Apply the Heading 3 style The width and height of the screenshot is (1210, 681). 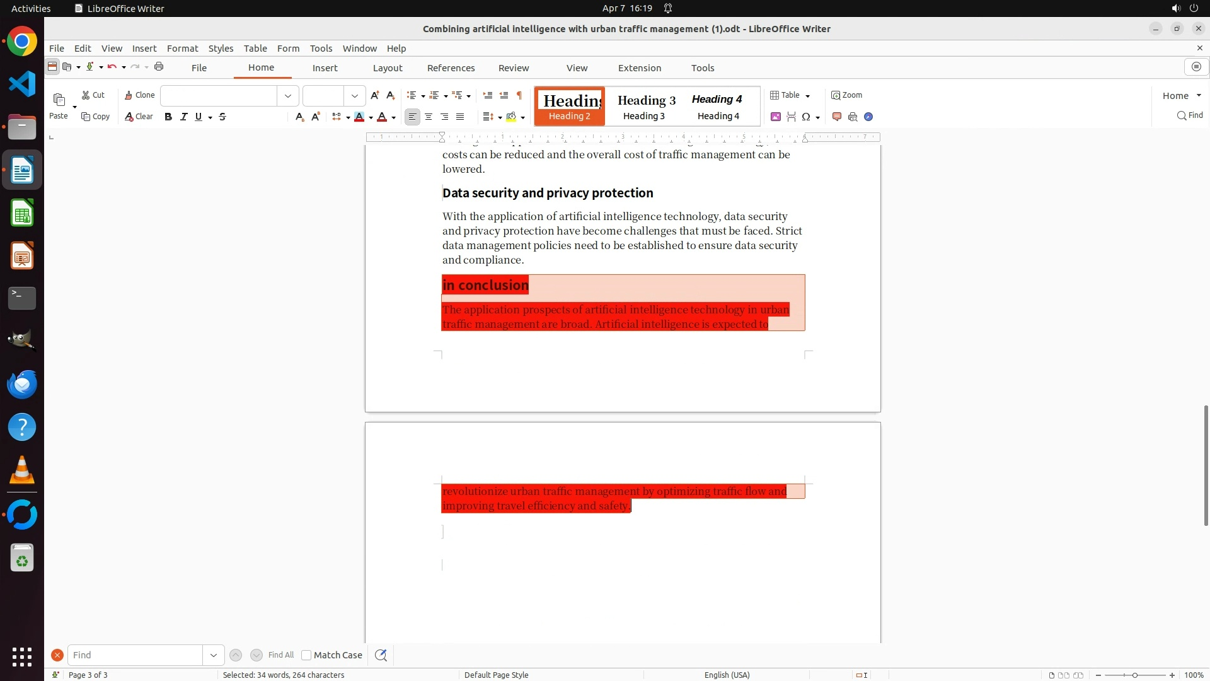point(646,106)
